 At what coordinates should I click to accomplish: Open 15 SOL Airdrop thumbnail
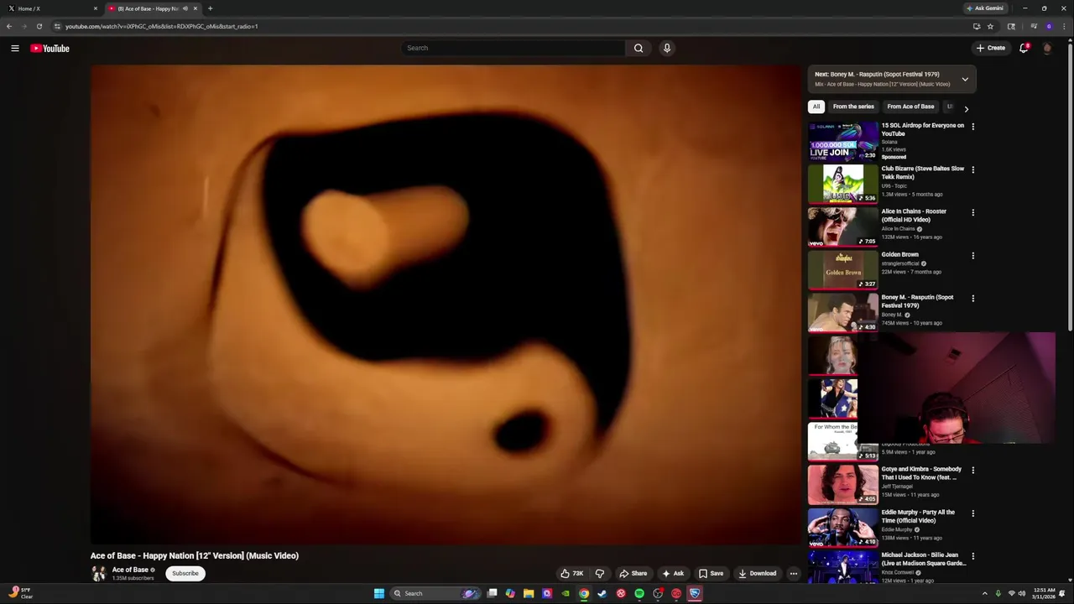click(x=842, y=140)
